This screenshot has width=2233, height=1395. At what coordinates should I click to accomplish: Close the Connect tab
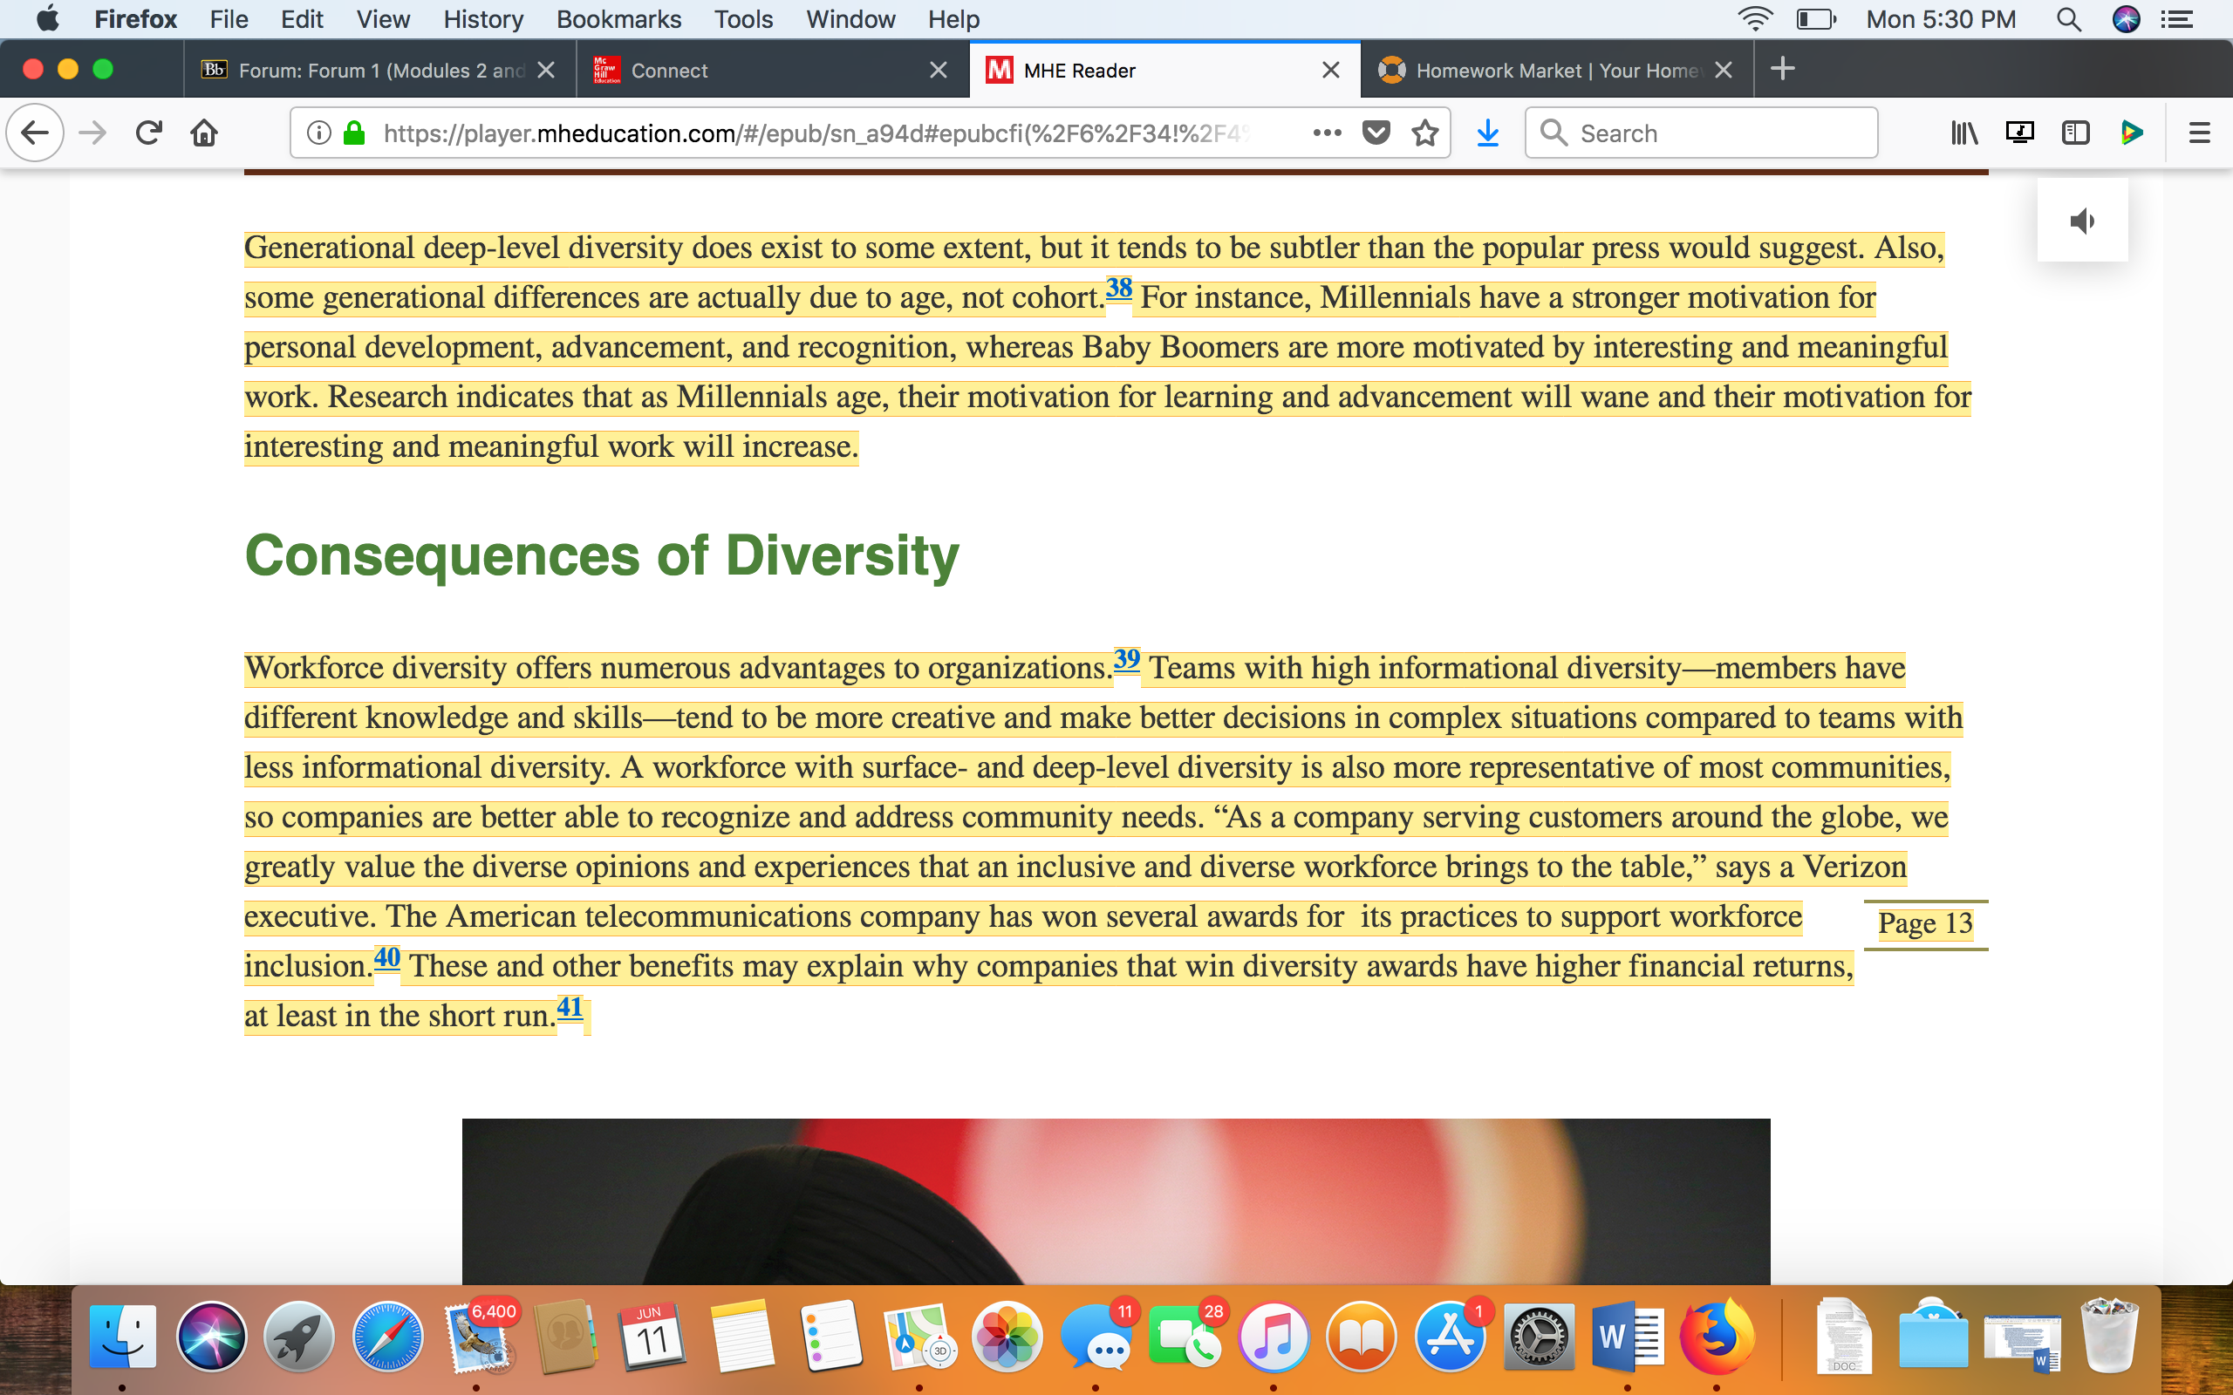coord(939,70)
